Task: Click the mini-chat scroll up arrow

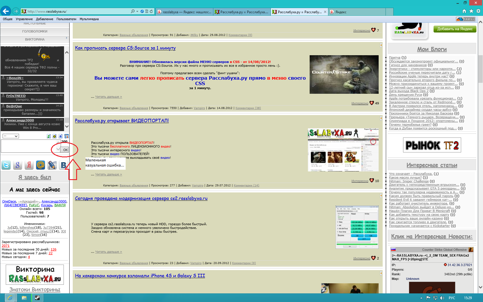Action: pyautogui.click(x=67, y=53)
